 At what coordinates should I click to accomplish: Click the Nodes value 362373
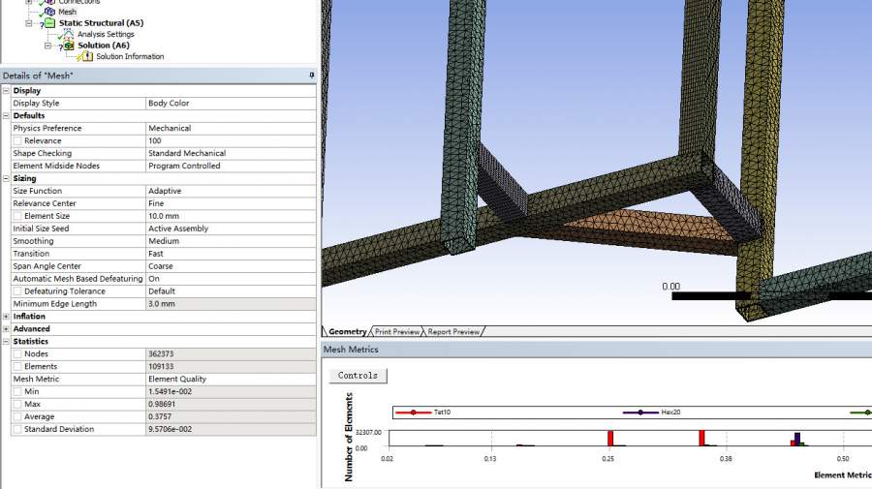point(231,354)
